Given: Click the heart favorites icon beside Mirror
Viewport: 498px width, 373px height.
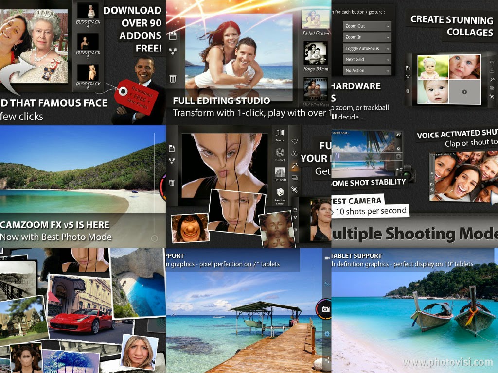Looking at the screenshot, I should (x=294, y=141).
